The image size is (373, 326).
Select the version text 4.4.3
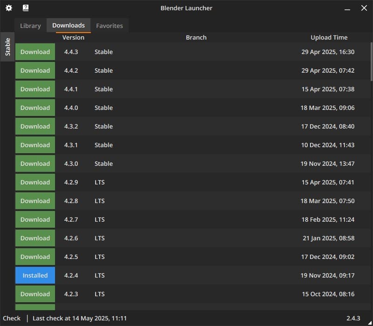tap(71, 52)
